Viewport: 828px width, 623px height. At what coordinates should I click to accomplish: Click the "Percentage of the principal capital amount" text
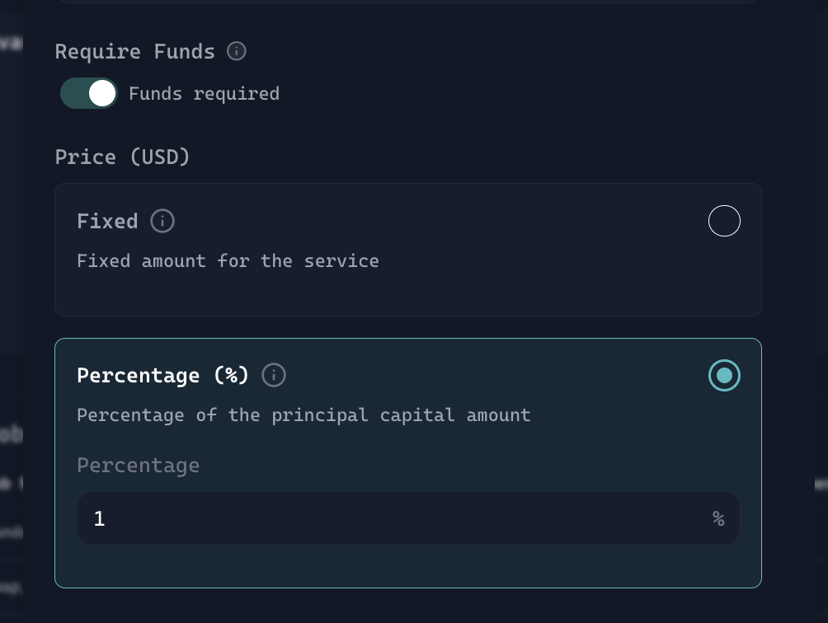pyautogui.click(x=303, y=415)
